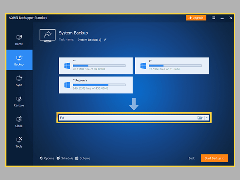Screen dimensions: 240x180
Task: Click the 99.00MB partition usage bar
Action: (x=99, y=66)
